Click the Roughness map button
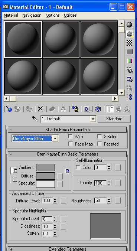137x251 pixels. click(x=118, y=201)
